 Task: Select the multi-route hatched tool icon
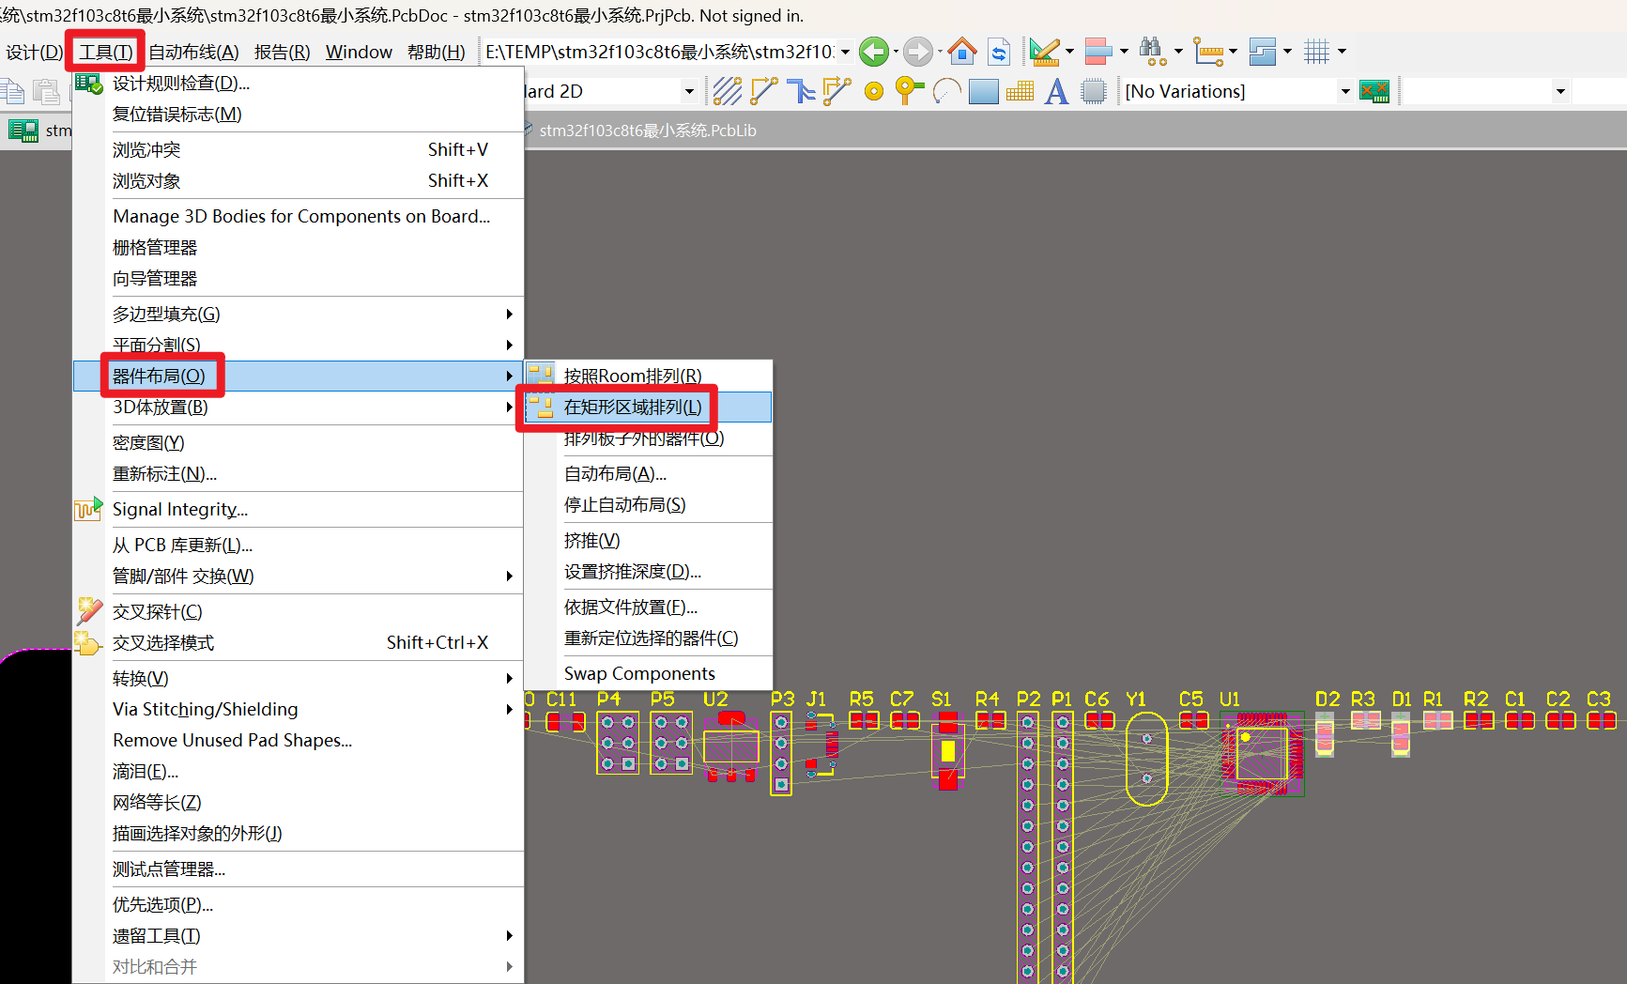click(728, 91)
